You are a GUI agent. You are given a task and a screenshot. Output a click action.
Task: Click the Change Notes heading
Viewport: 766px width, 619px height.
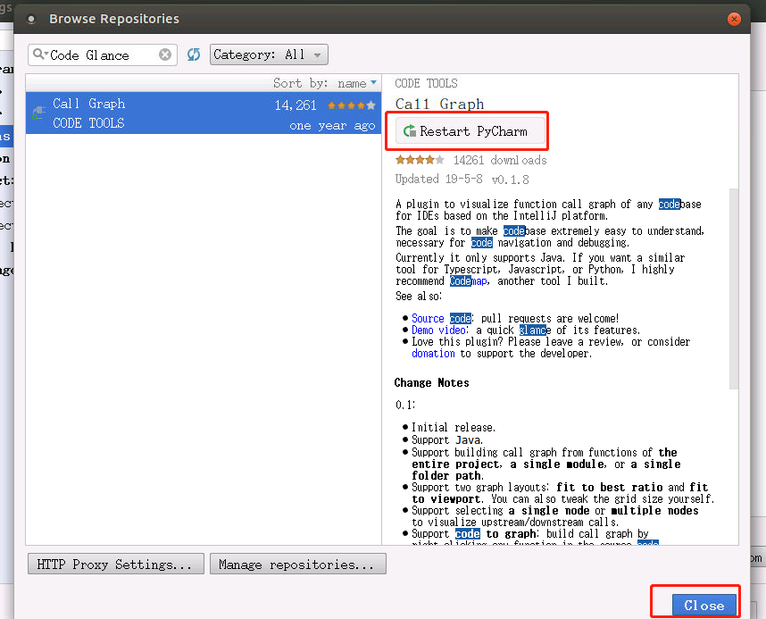[x=431, y=383]
